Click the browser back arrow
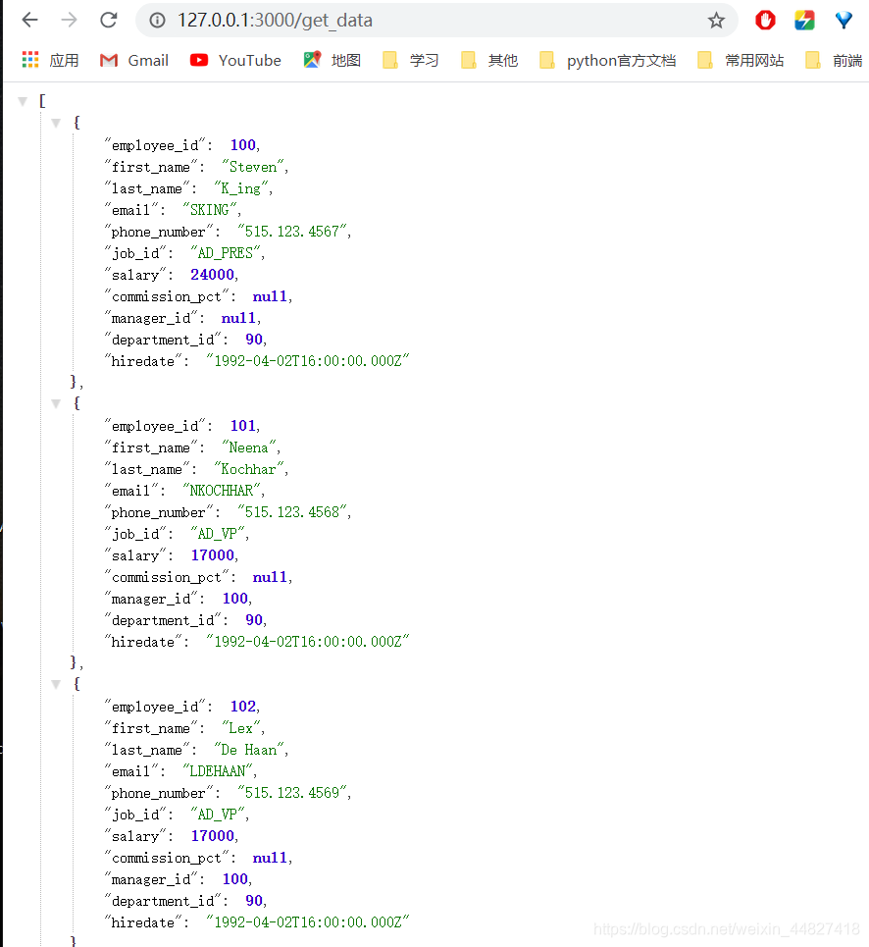 click(x=29, y=20)
